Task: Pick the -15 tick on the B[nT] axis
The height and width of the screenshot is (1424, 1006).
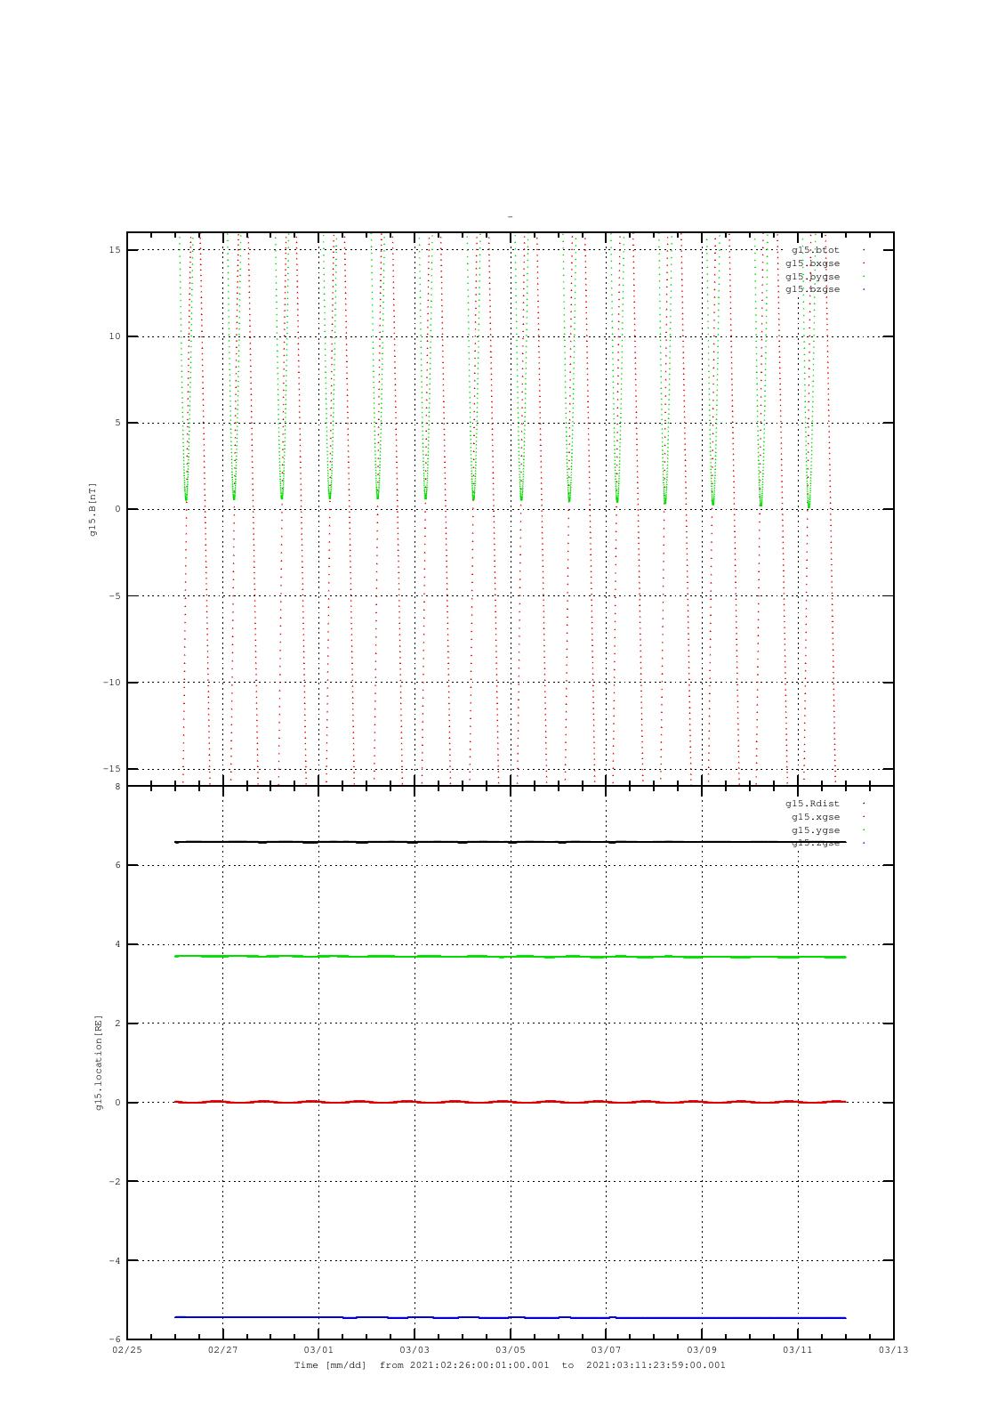Action: (112, 769)
